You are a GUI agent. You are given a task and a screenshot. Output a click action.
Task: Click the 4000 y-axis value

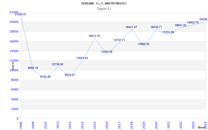tap(15, 99)
